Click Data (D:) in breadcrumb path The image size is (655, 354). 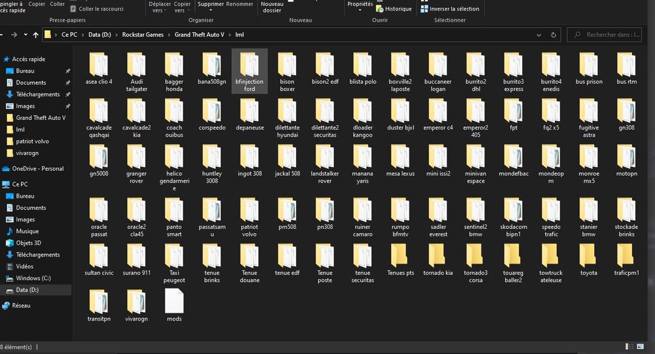coord(100,35)
